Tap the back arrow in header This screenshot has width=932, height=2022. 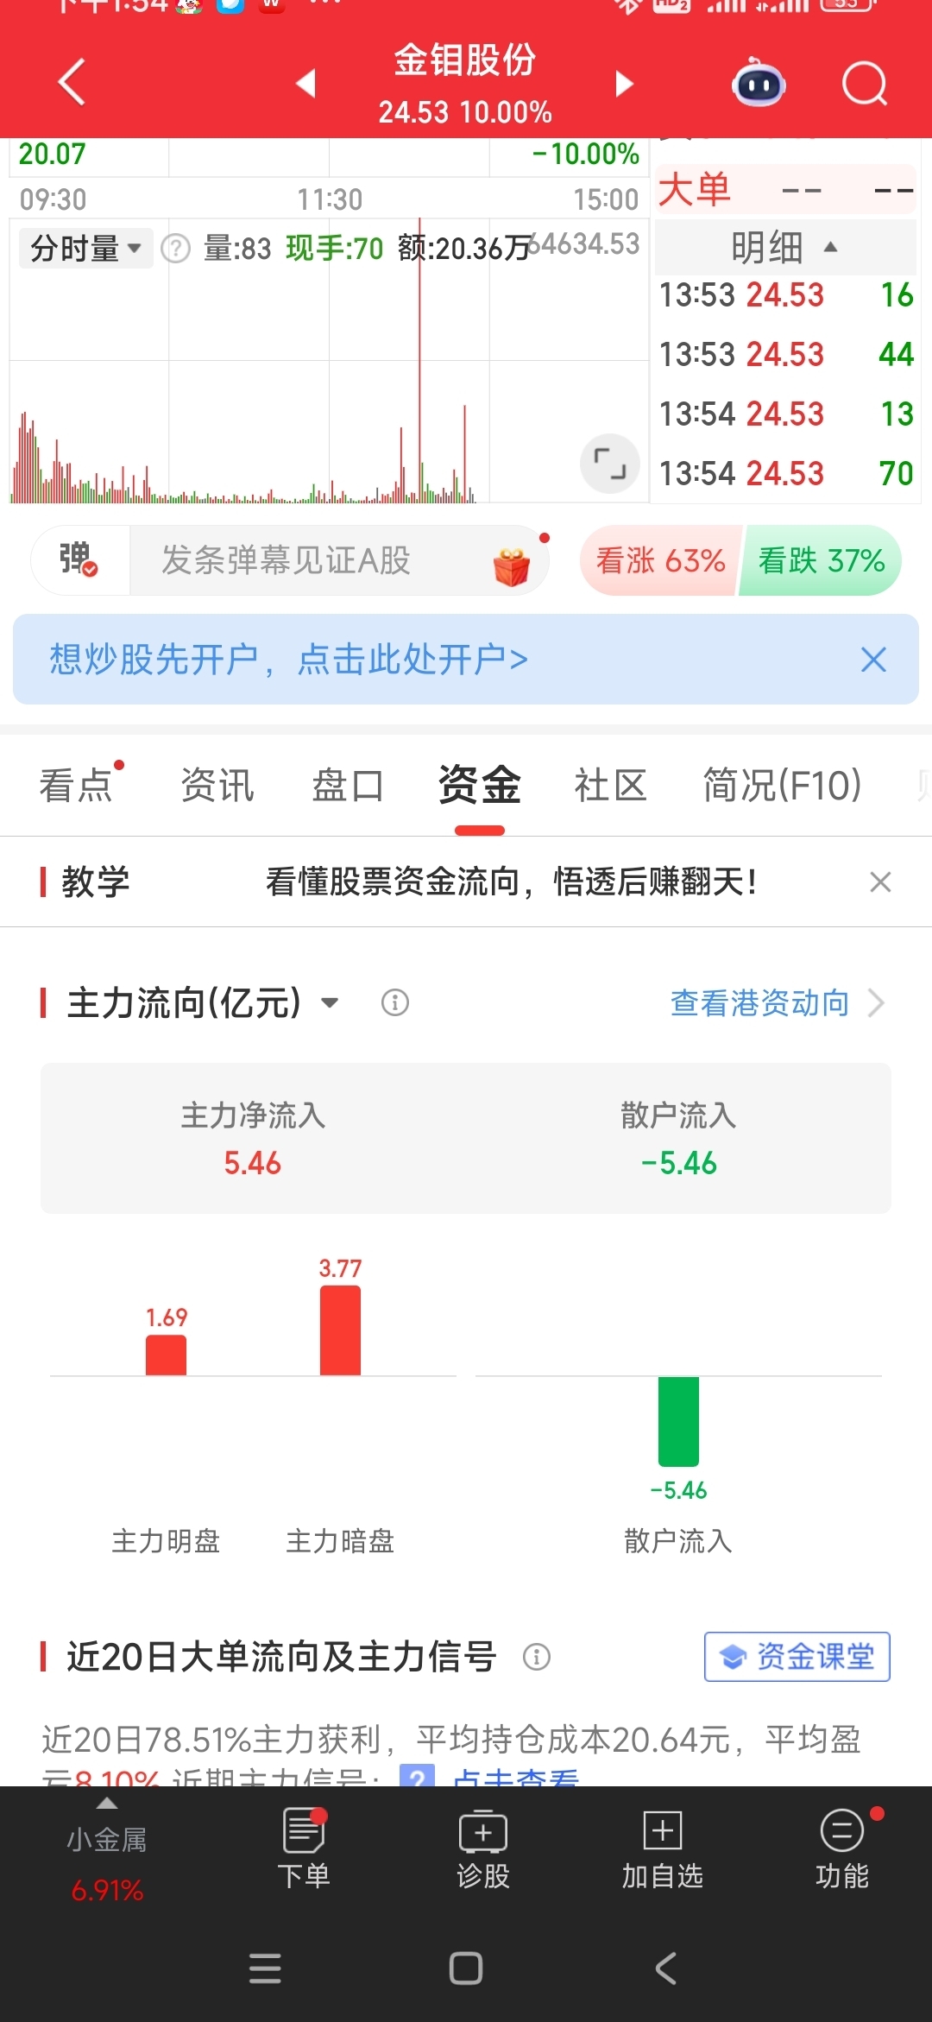72,82
